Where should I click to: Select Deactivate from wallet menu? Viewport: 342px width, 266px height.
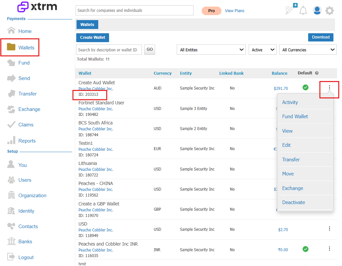click(294, 202)
